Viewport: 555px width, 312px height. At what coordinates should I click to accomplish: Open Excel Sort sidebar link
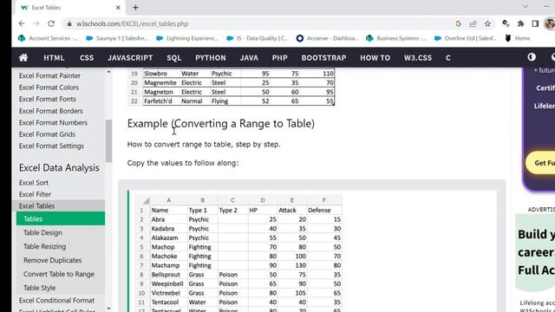34,183
